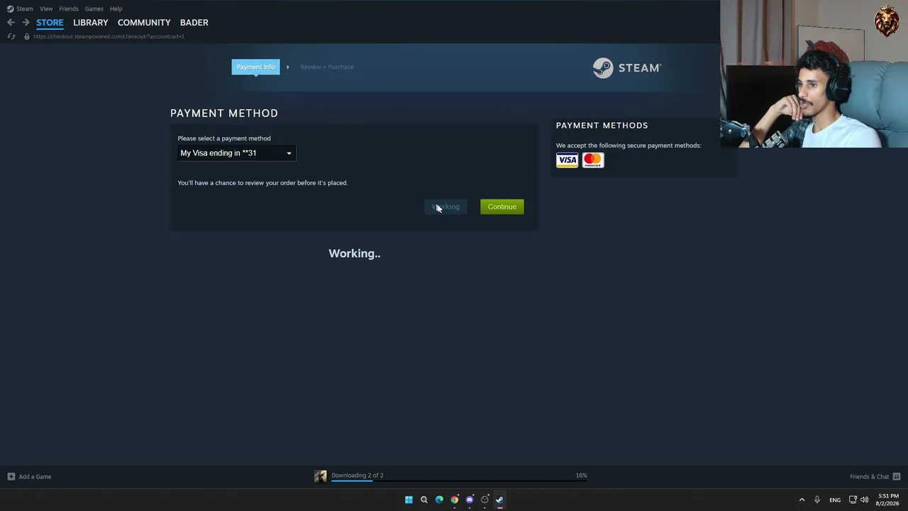Image resolution: width=908 pixels, height=511 pixels.
Task: Open the Friends & Chat icon
Action: (897, 476)
